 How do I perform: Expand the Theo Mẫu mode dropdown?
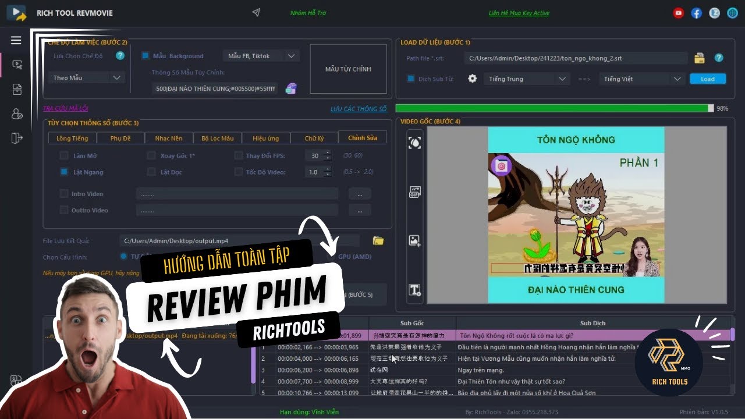pyautogui.click(x=86, y=77)
